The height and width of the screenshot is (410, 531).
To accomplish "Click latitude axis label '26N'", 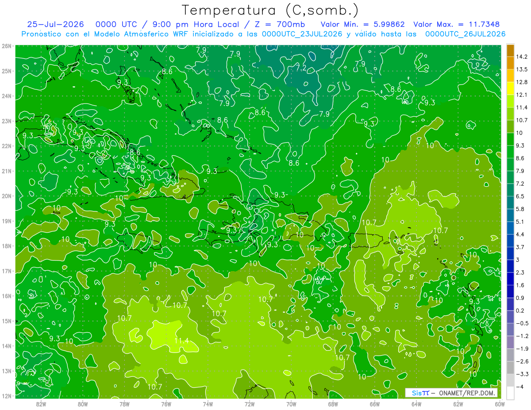I will coord(6,46).
